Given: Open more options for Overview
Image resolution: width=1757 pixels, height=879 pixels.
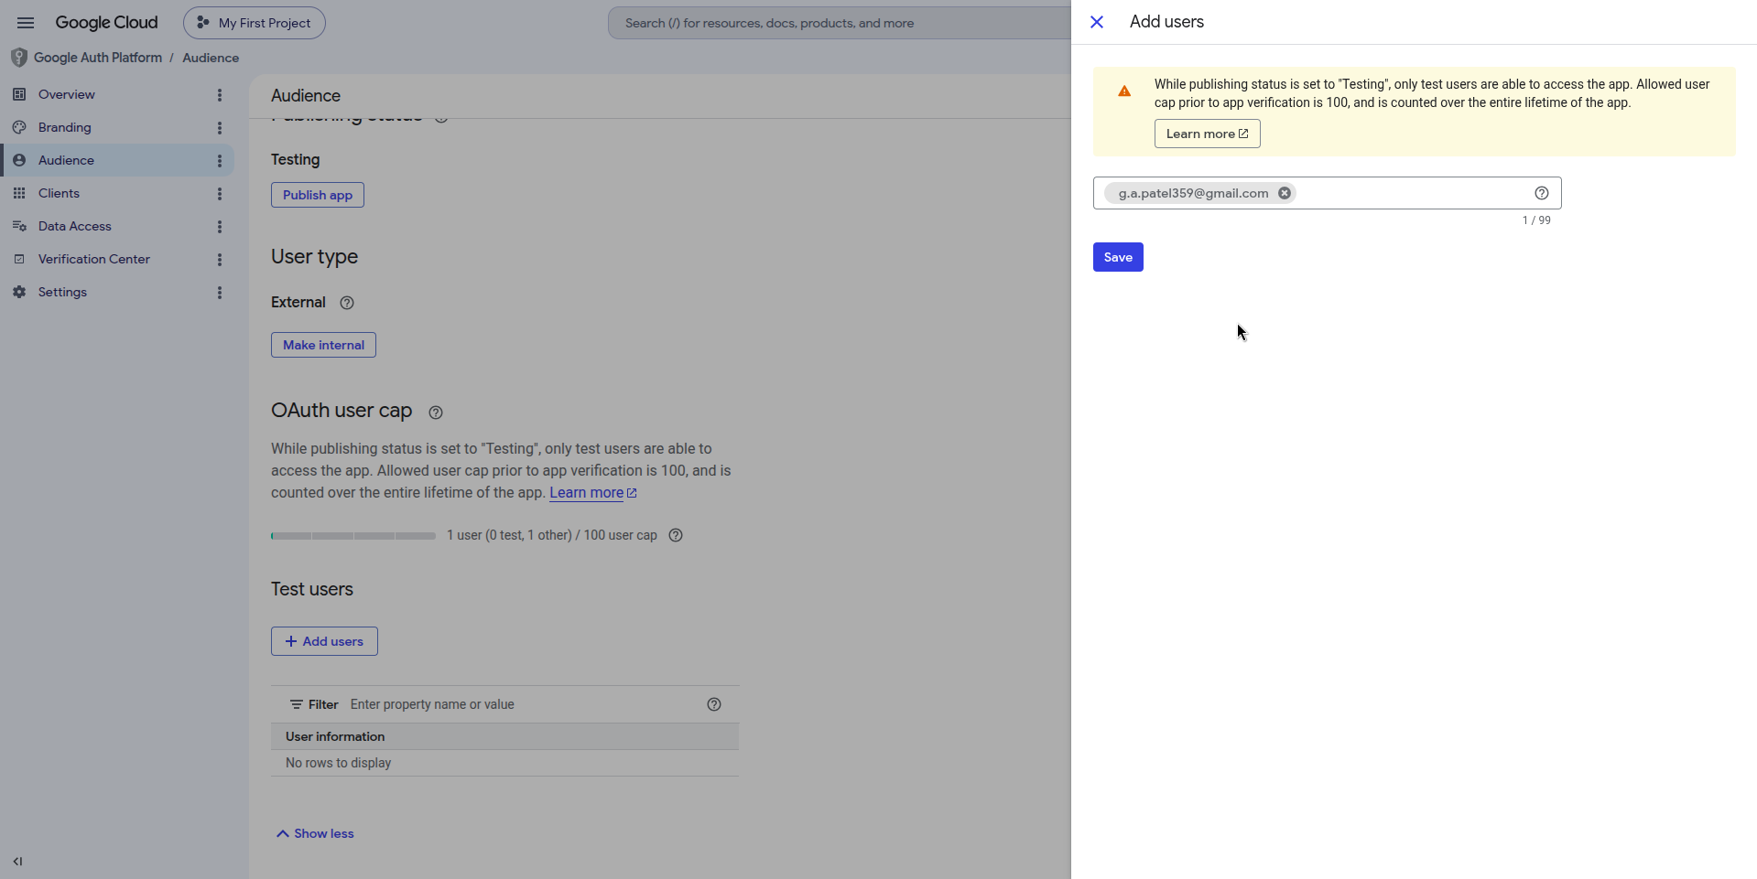Looking at the screenshot, I should pyautogui.click(x=220, y=95).
